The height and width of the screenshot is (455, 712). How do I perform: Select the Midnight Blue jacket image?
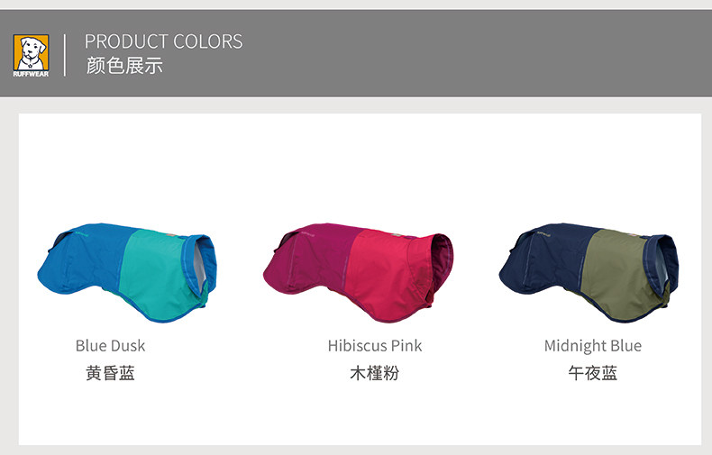pyautogui.click(x=589, y=273)
